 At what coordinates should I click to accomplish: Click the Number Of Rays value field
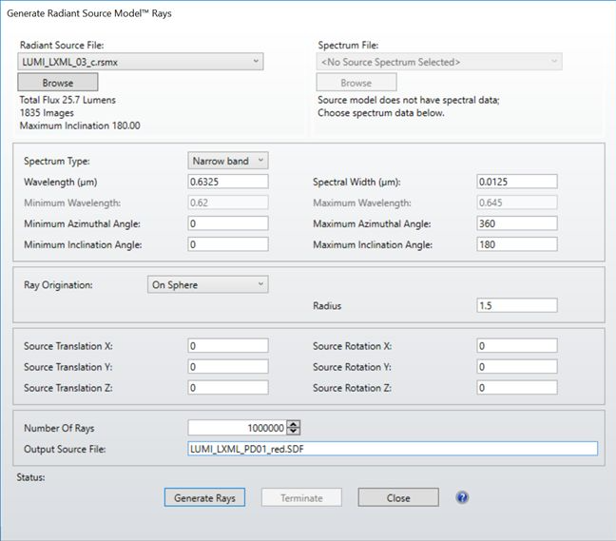[x=238, y=428]
